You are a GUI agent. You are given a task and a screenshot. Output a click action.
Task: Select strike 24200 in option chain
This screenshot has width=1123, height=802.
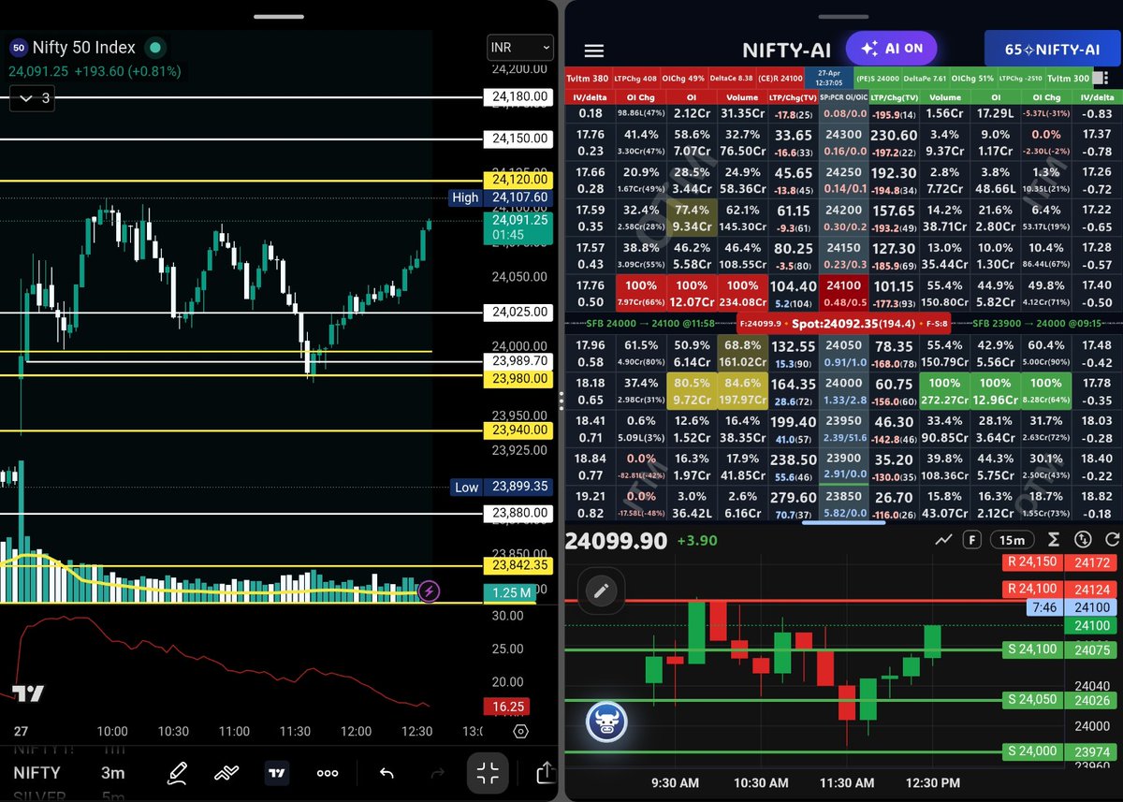(x=845, y=211)
